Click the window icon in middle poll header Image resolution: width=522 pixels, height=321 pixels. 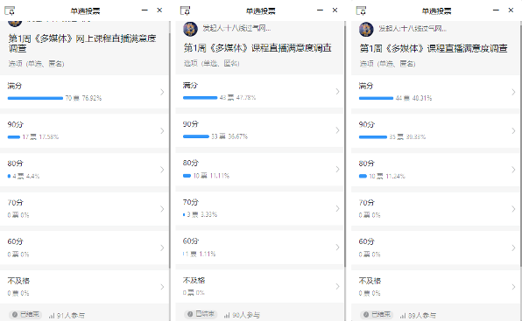point(185,10)
